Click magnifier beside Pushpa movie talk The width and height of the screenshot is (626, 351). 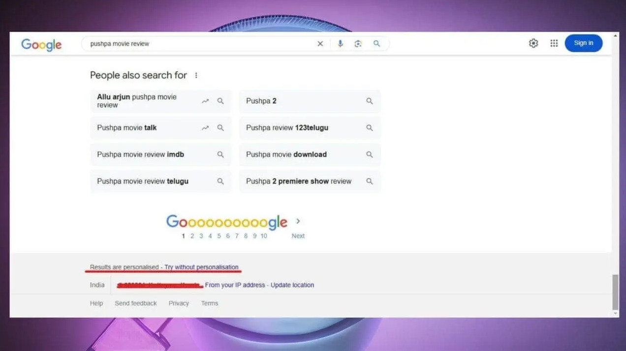click(220, 128)
